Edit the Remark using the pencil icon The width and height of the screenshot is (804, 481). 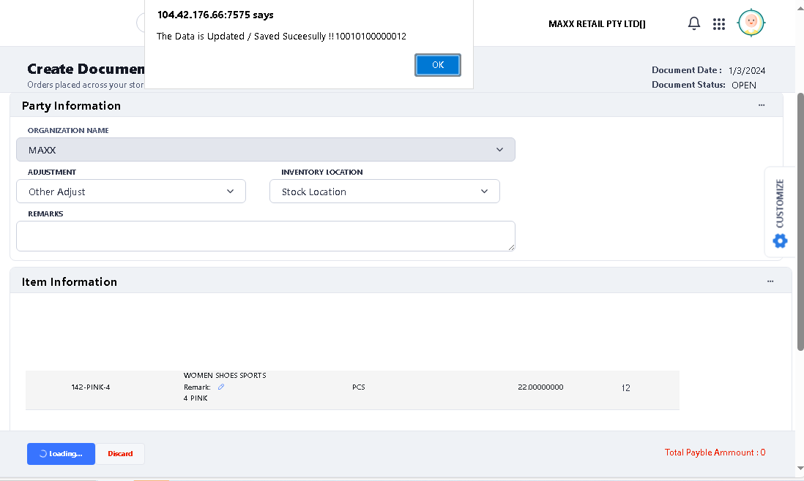click(x=220, y=387)
